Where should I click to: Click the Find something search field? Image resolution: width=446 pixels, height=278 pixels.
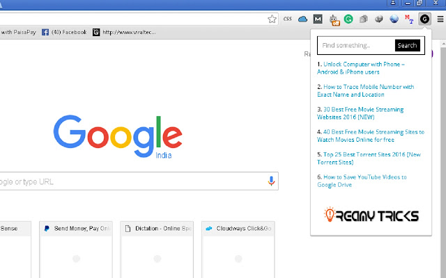pyautogui.click(x=356, y=45)
